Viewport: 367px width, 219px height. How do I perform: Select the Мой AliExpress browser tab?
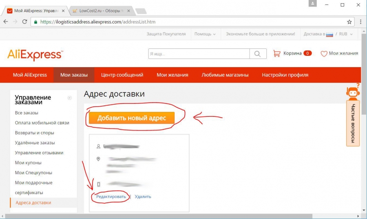35,11
